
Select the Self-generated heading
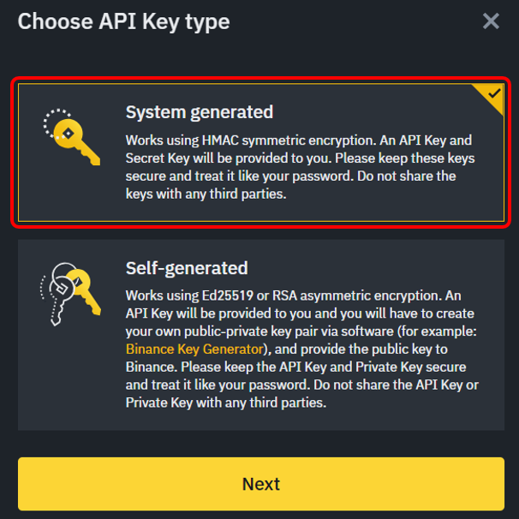[x=187, y=268]
